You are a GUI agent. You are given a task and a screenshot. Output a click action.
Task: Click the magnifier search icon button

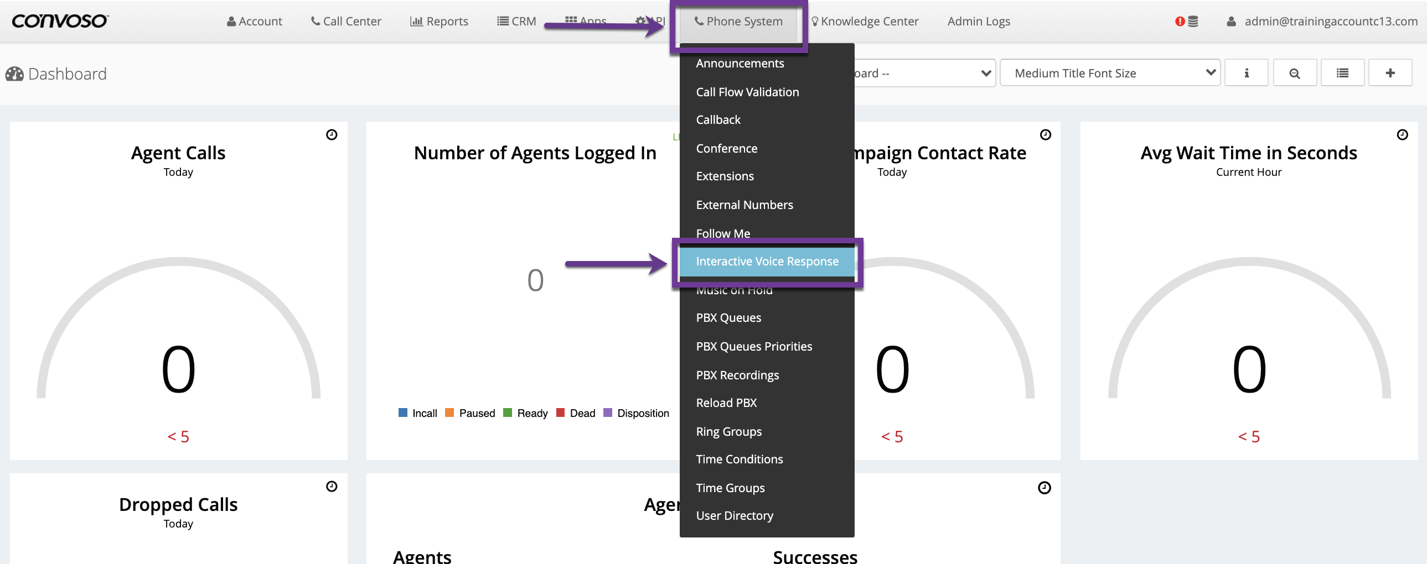[x=1294, y=73]
